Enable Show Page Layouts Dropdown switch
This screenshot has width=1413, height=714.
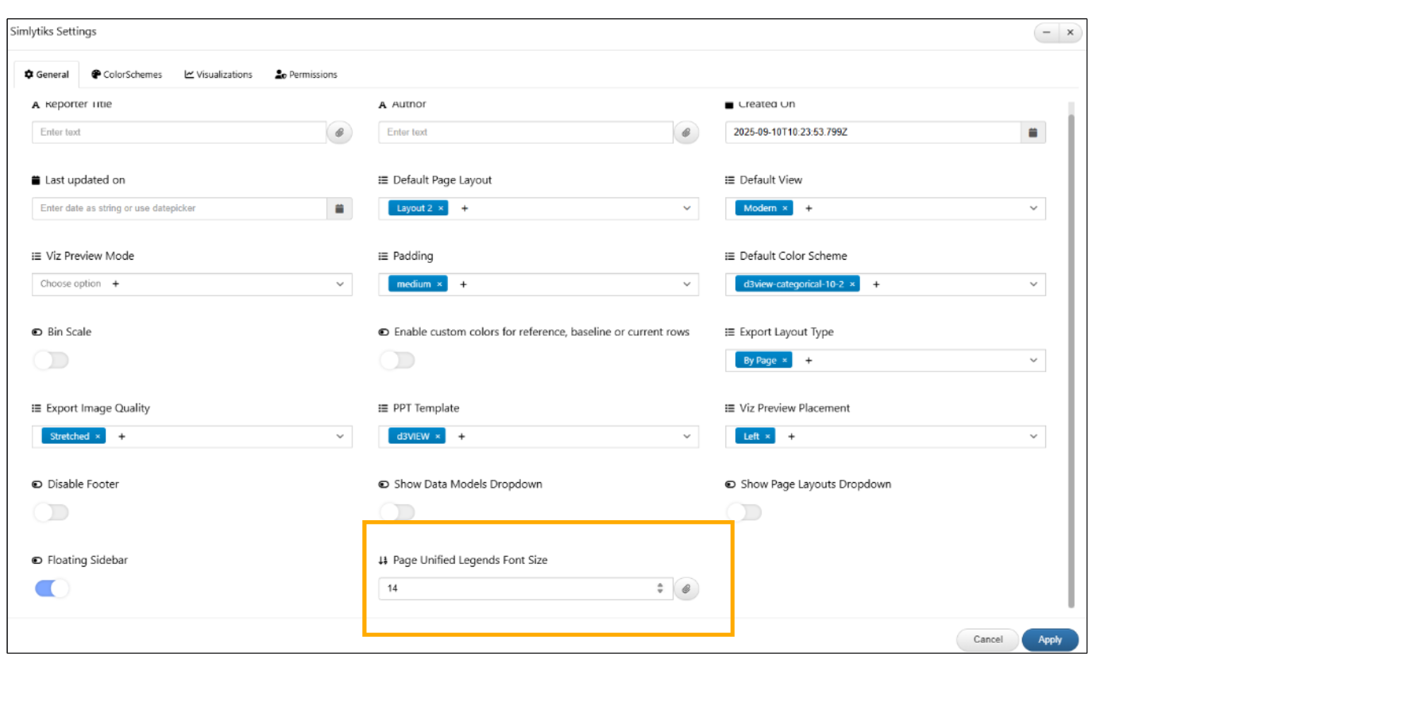[x=744, y=513]
